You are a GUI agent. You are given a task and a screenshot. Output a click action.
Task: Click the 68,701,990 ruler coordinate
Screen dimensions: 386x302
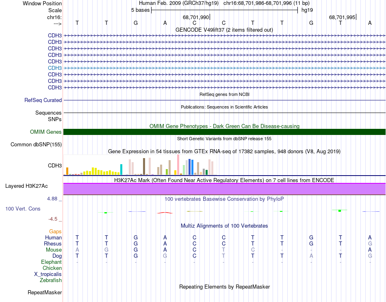click(196, 17)
